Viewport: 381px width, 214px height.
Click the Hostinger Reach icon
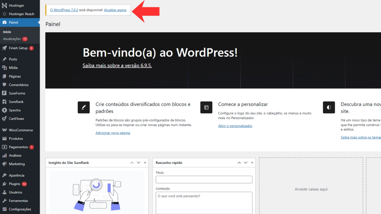coord(4,14)
